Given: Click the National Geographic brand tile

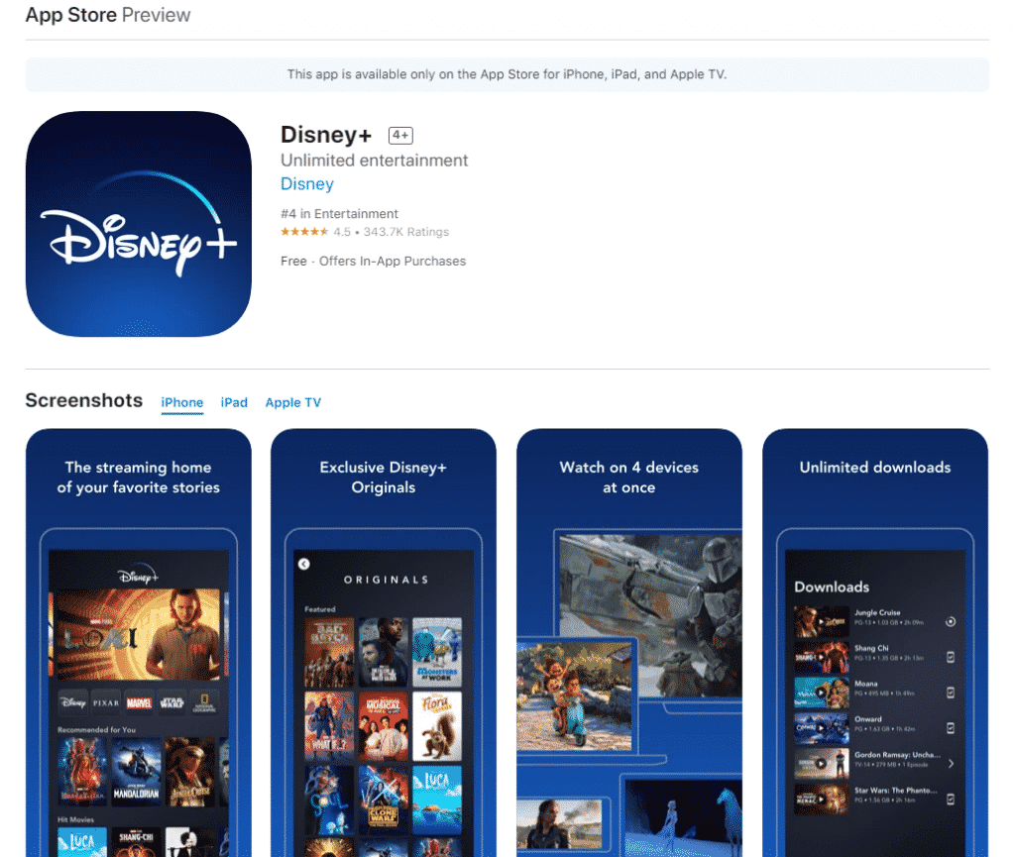Looking at the screenshot, I should (204, 703).
